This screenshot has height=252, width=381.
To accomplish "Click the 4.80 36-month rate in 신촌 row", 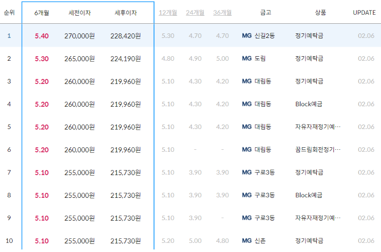I will click(x=222, y=240).
